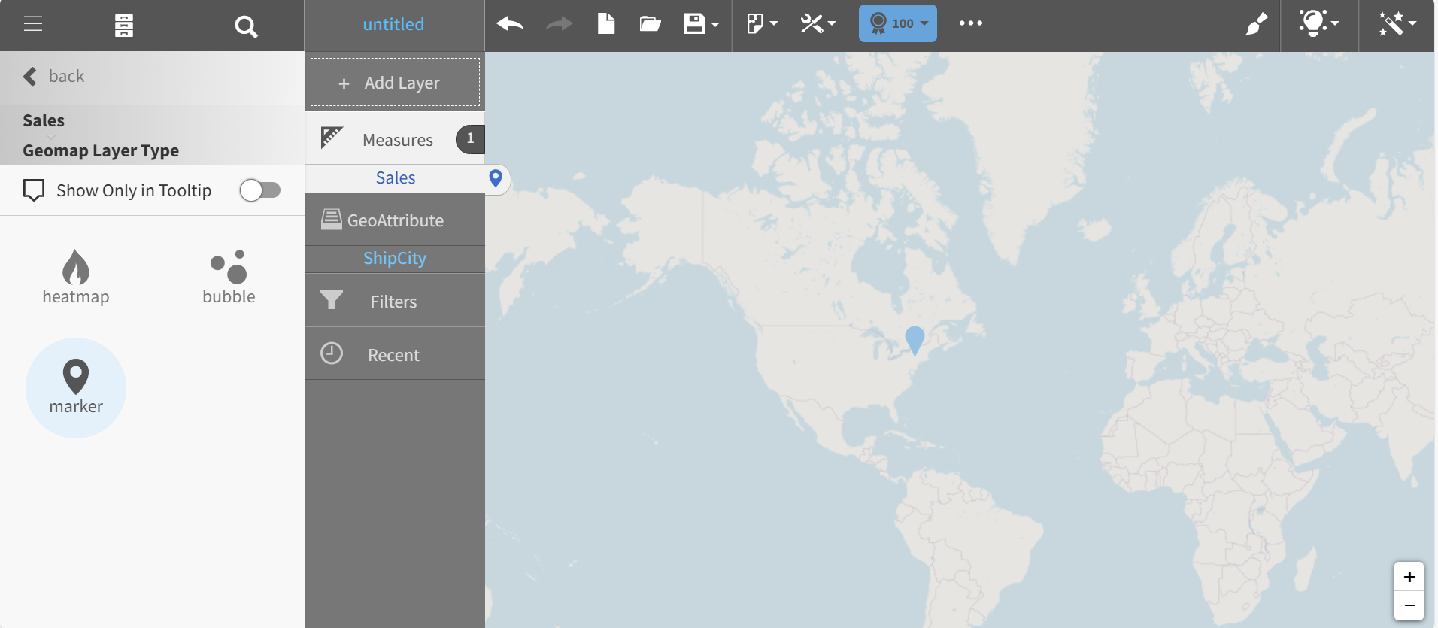The image size is (1438, 628).
Task: Go back using the back button
Action: click(54, 77)
